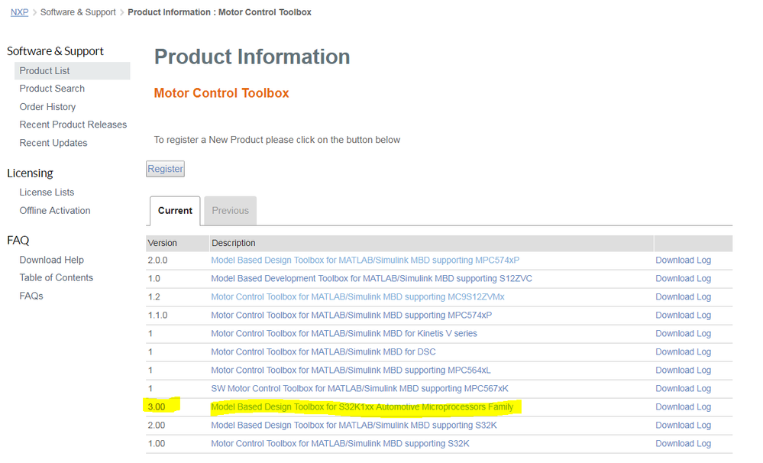
Task: Open Product Search in sidebar
Action: coord(52,89)
